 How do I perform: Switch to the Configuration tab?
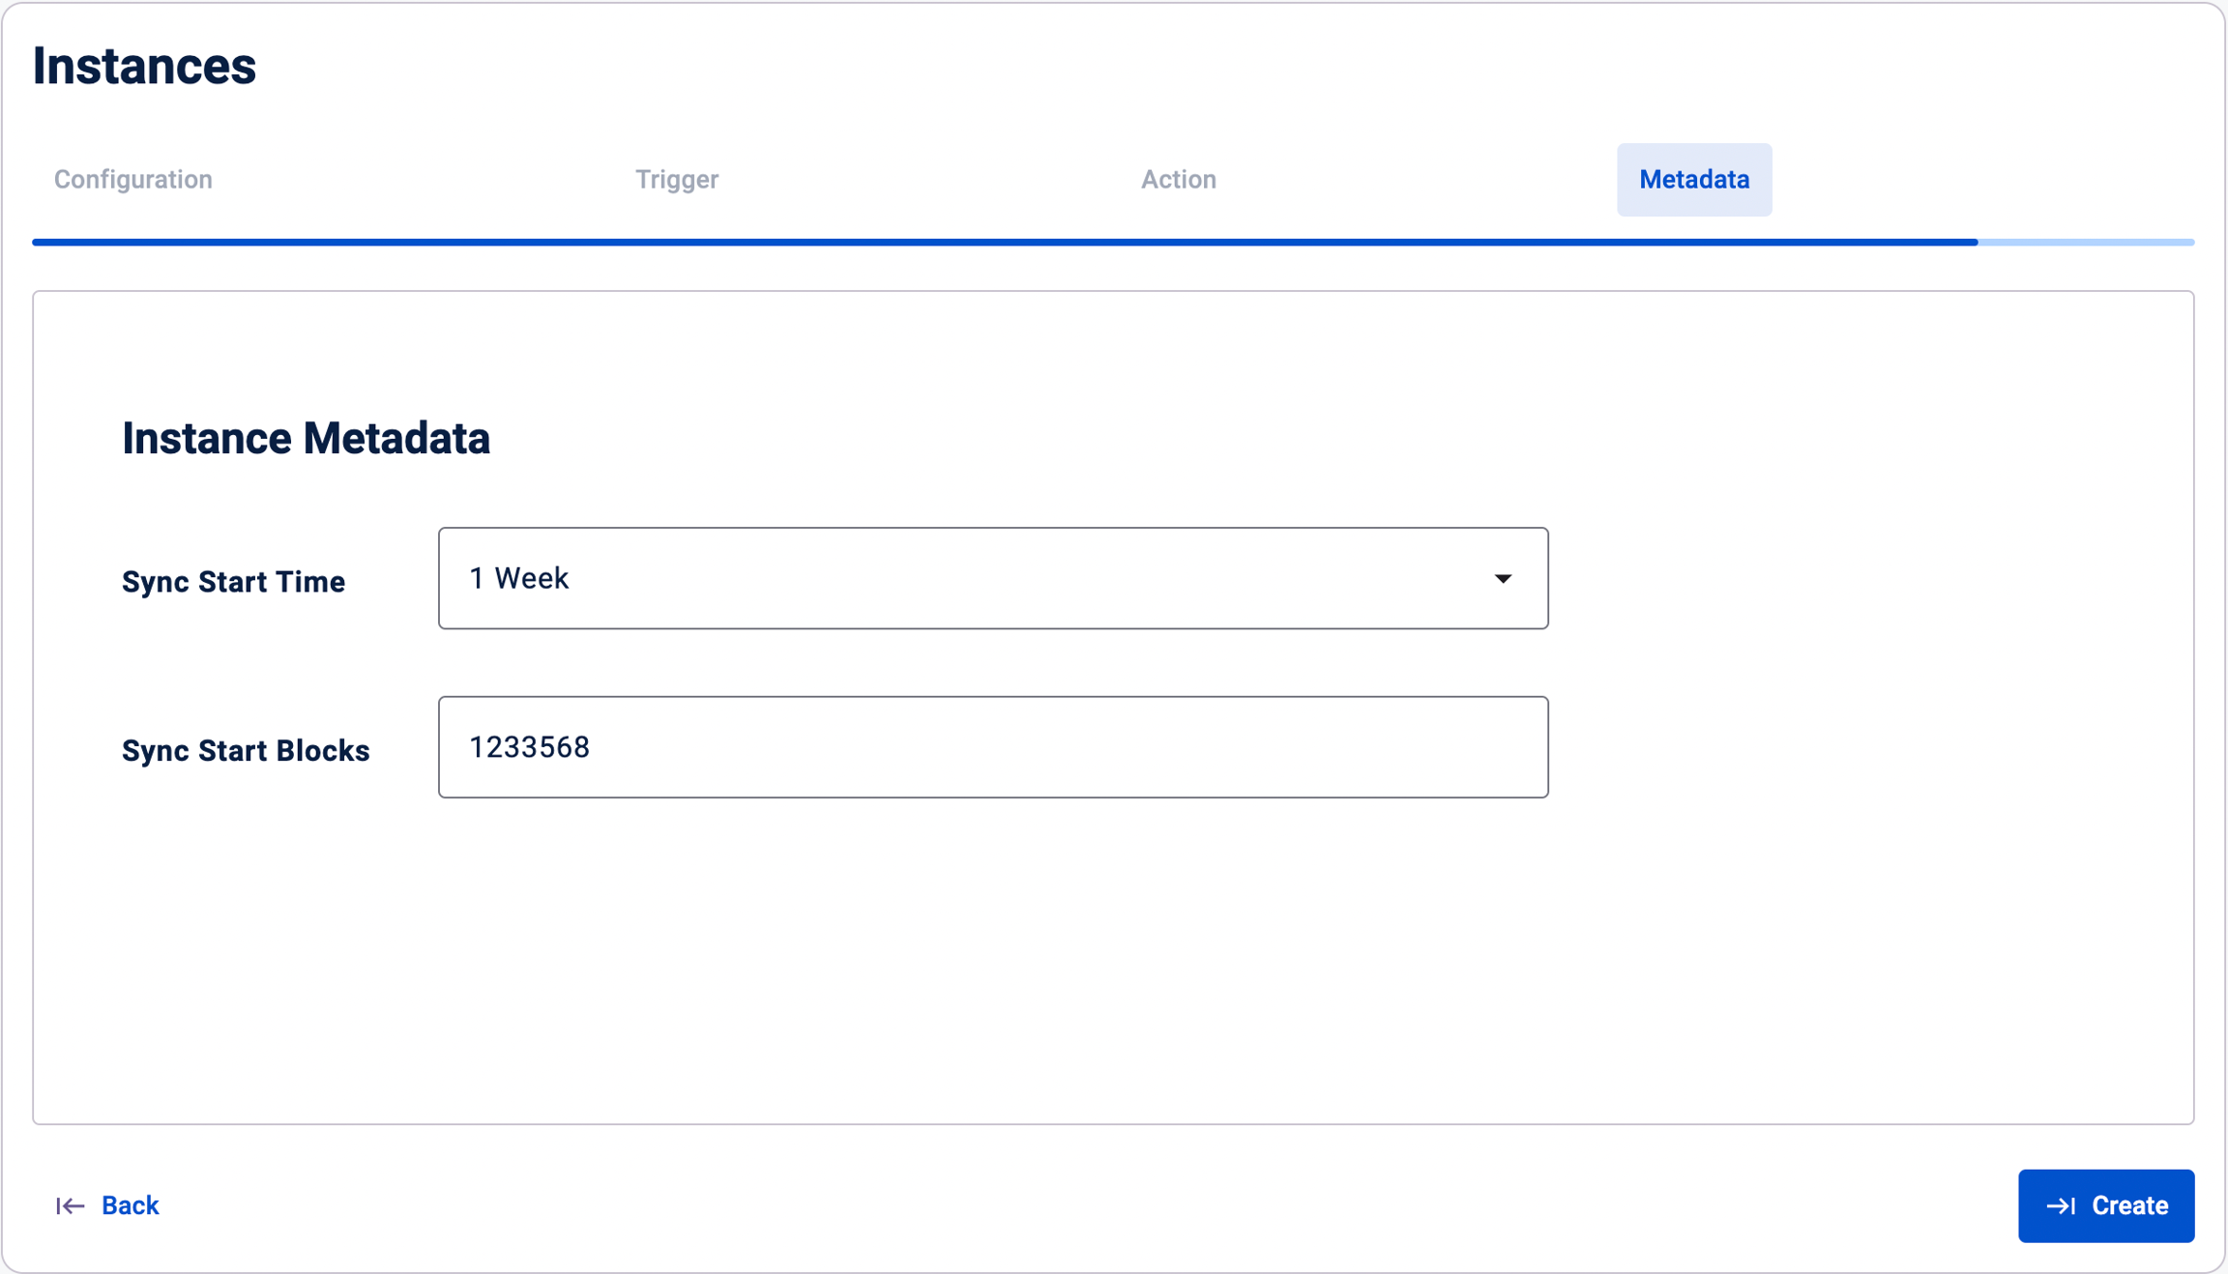(x=133, y=180)
